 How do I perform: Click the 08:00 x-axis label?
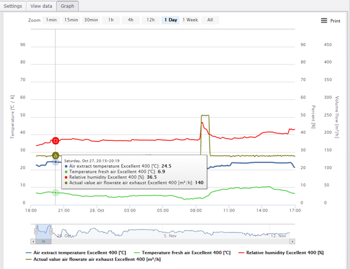point(196,210)
